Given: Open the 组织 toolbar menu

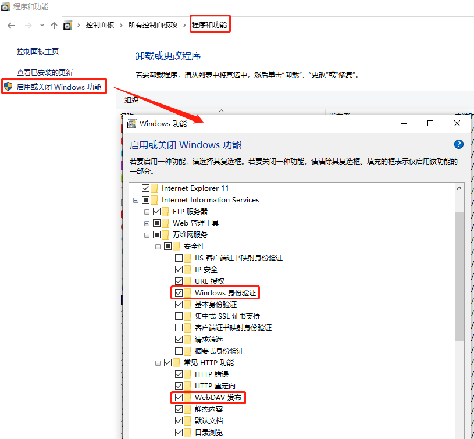Looking at the screenshot, I should (131, 100).
